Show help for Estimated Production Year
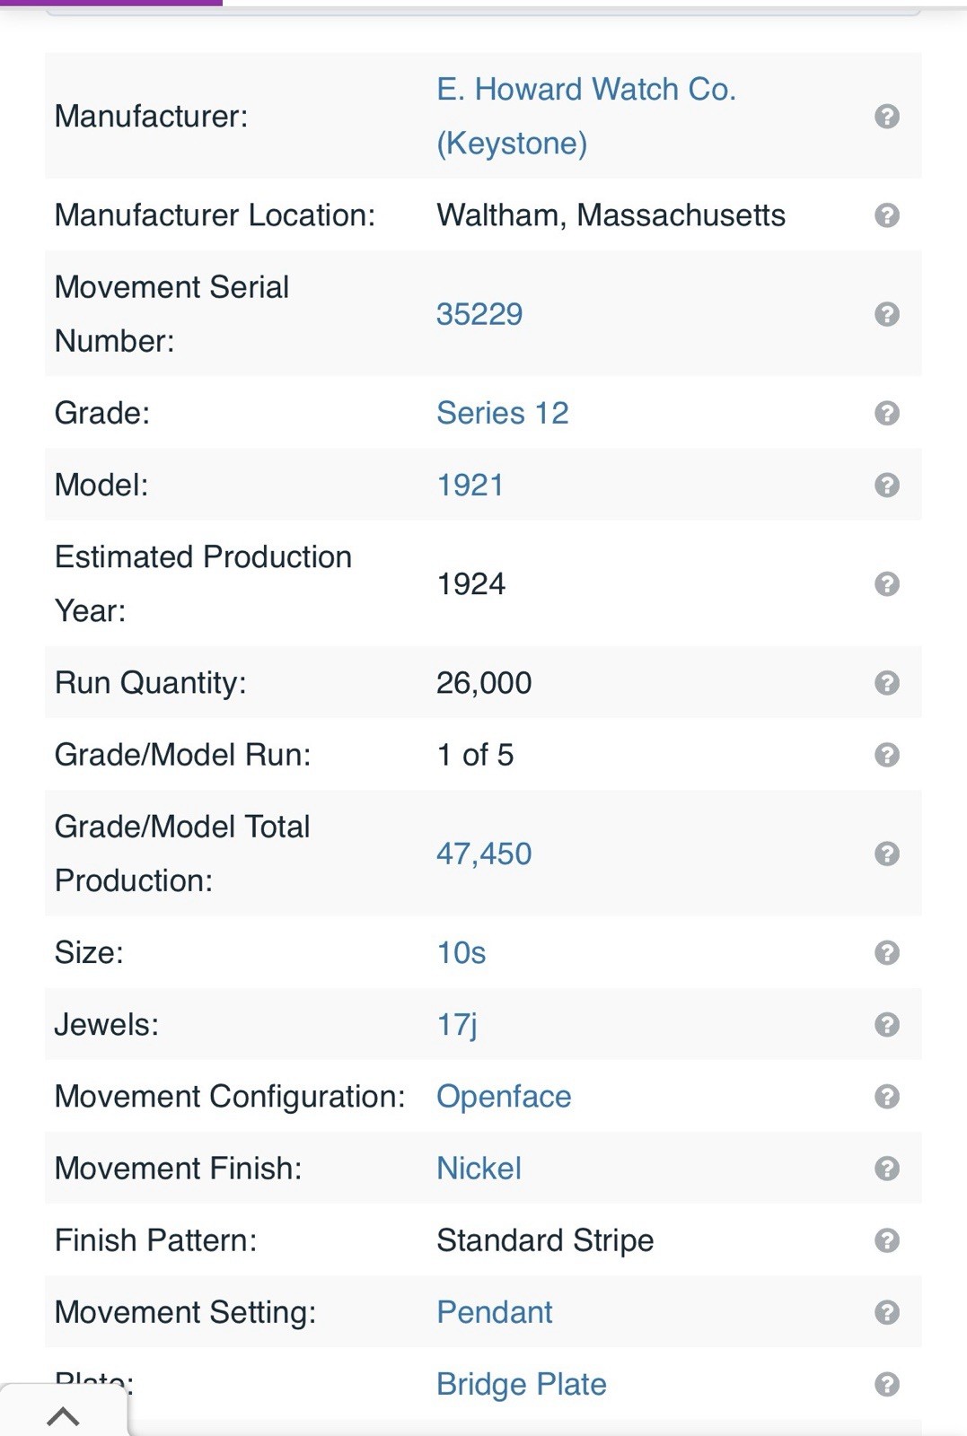This screenshot has width=967, height=1436. point(886,584)
